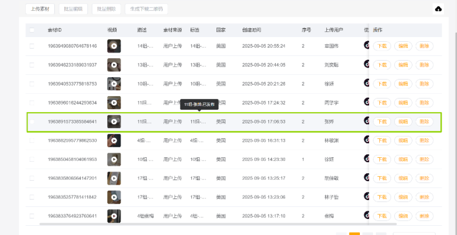Click the cloud download icon at top right

coord(439,9)
